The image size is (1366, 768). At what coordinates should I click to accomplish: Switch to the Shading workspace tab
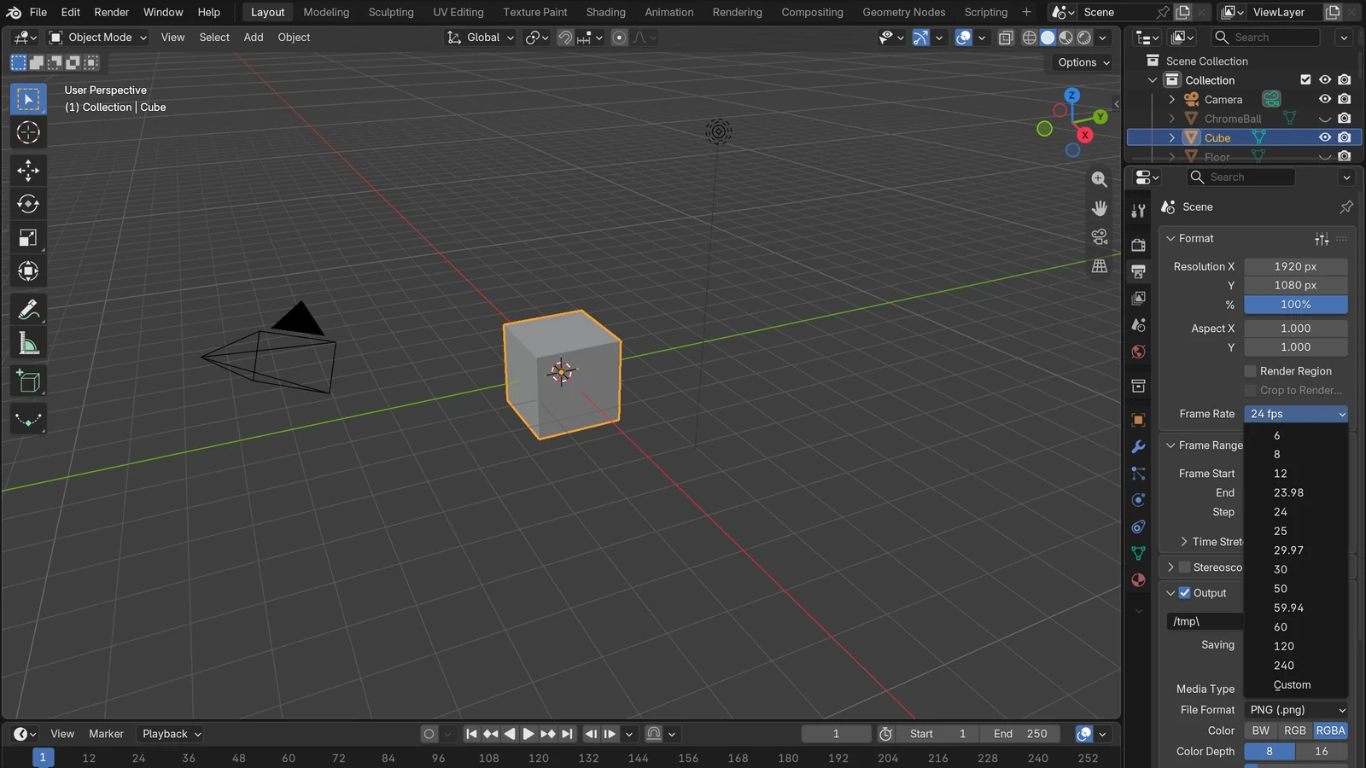point(605,12)
